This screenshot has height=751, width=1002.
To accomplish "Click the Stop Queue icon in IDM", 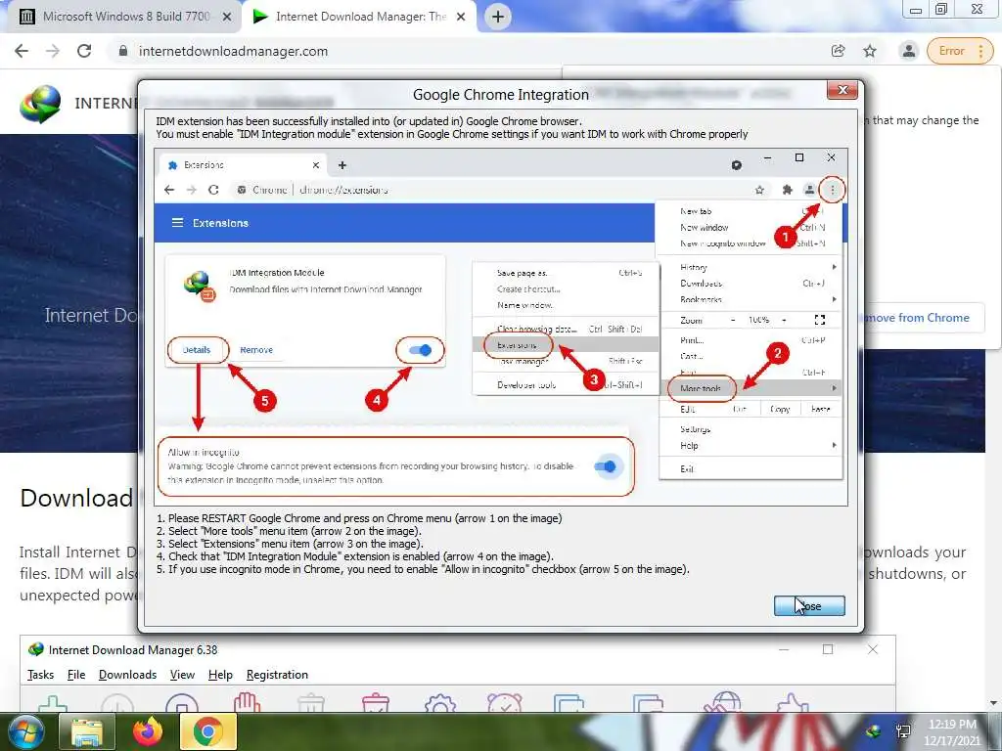I will [x=648, y=702].
